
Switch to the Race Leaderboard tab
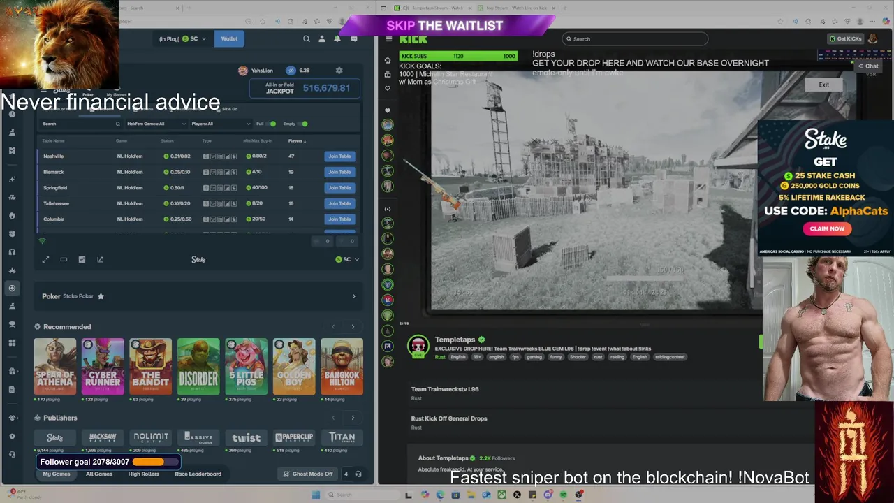click(x=198, y=474)
